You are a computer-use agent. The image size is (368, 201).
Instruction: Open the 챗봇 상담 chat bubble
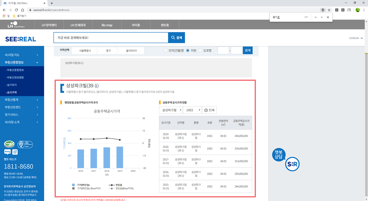pos(279,154)
